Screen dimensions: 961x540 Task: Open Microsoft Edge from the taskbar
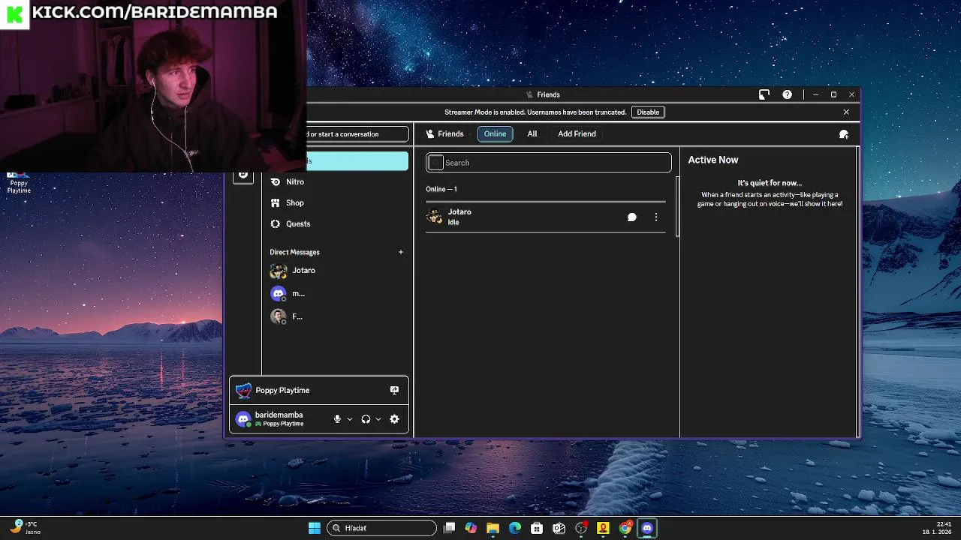[x=515, y=528]
